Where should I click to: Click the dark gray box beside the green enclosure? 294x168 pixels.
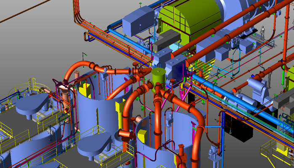166,41
